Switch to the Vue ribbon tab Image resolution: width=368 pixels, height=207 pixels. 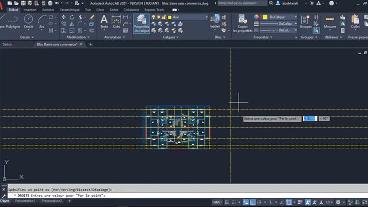pyautogui.click(x=88, y=10)
